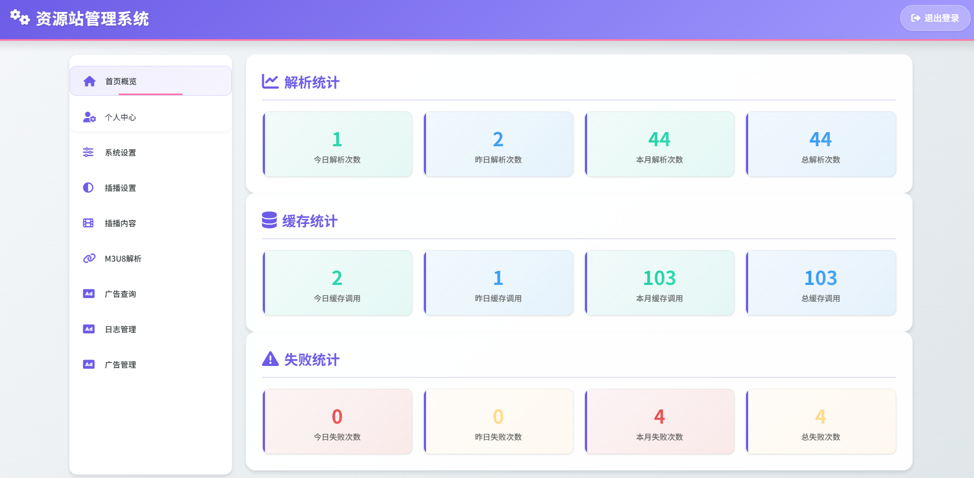Click the 失败统计 section heading

(x=312, y=359)
